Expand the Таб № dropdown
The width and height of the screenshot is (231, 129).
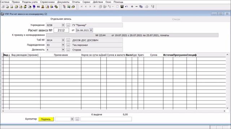click(x=63, y=40)
